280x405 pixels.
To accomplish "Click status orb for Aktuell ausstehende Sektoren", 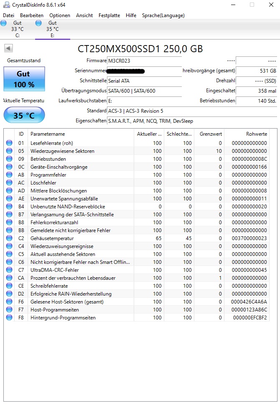I will click(x=9, y=254).
